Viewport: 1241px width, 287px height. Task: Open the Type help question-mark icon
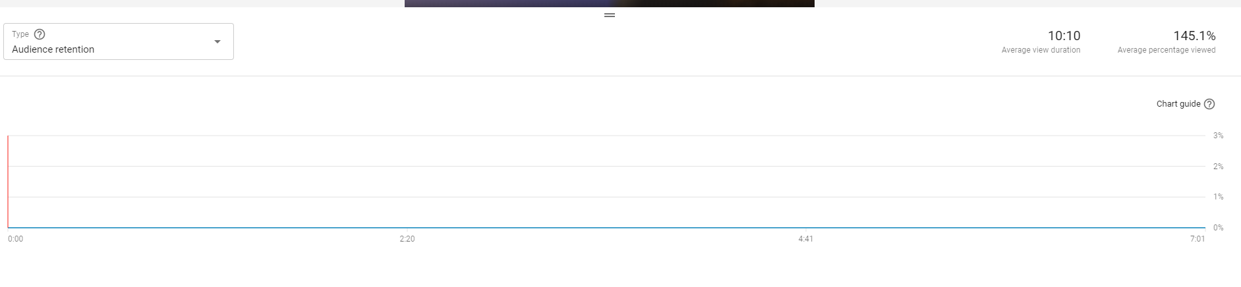point(40,34)
